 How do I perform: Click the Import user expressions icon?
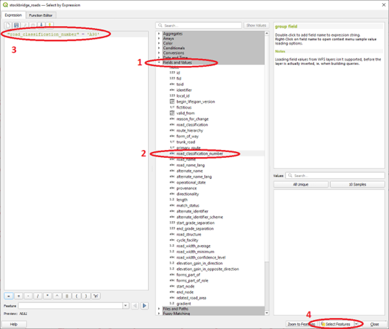(43, 25)
